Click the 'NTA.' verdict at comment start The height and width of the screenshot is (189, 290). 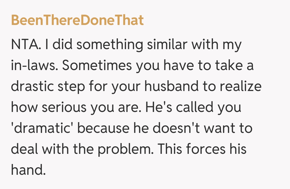click(26, 45)
